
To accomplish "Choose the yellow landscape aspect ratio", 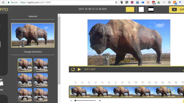I will coord(130,9).
